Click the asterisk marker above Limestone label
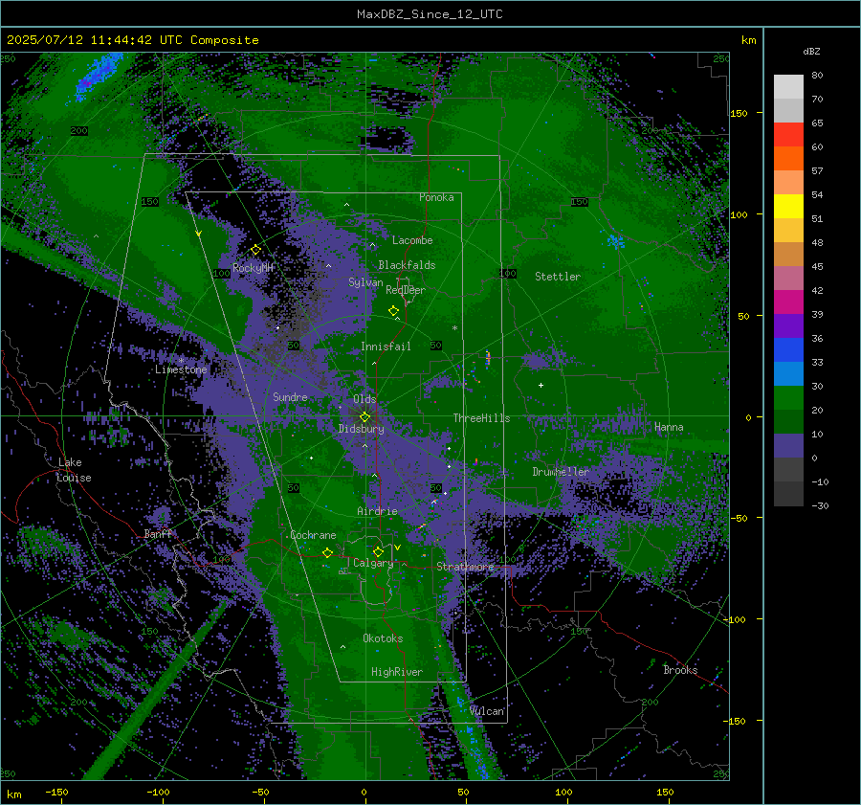This screenshot has height=805, width=861. (181, 361)
